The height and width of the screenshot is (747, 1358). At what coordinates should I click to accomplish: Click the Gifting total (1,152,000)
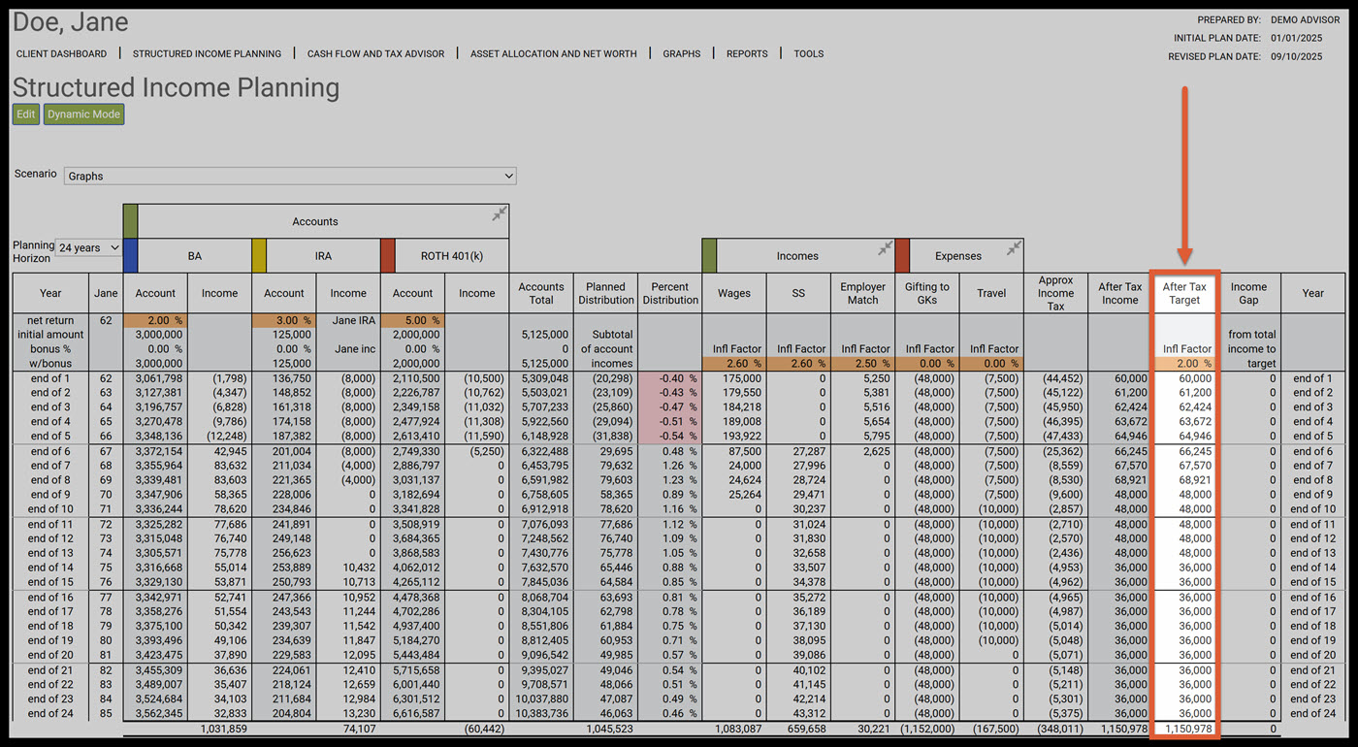pos(927,729)
